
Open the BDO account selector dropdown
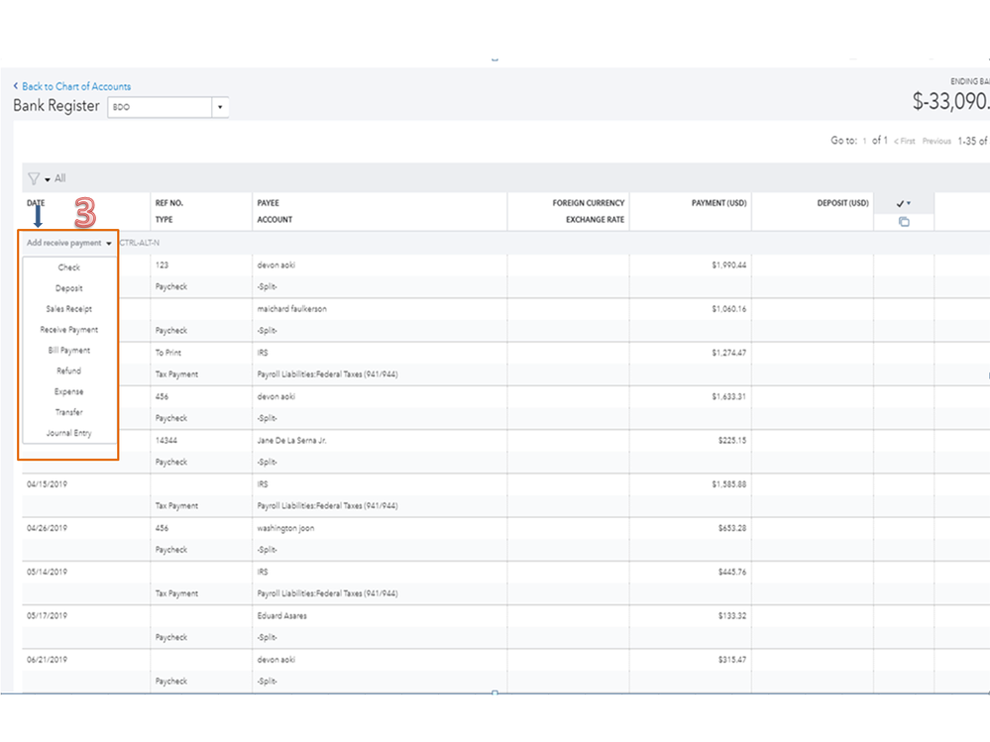tap(220, 107)
